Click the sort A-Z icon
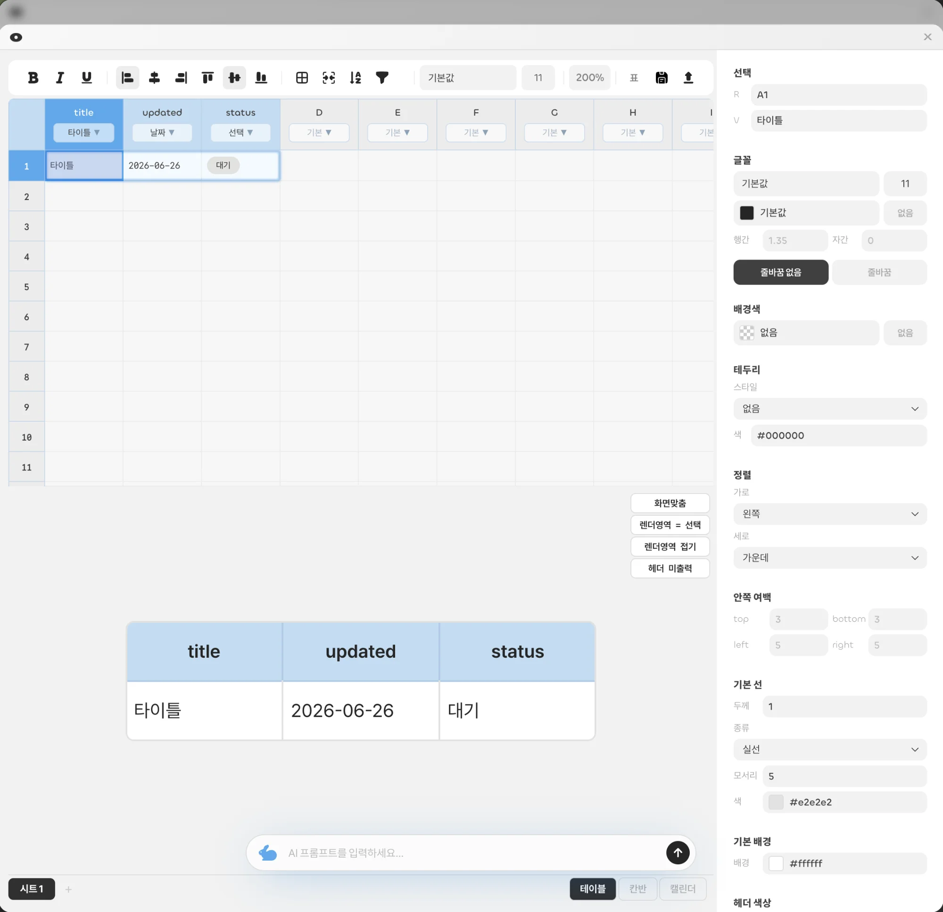The width and height of the screenshot is (943, 912). pyautogui.click(x=356, y=77)
